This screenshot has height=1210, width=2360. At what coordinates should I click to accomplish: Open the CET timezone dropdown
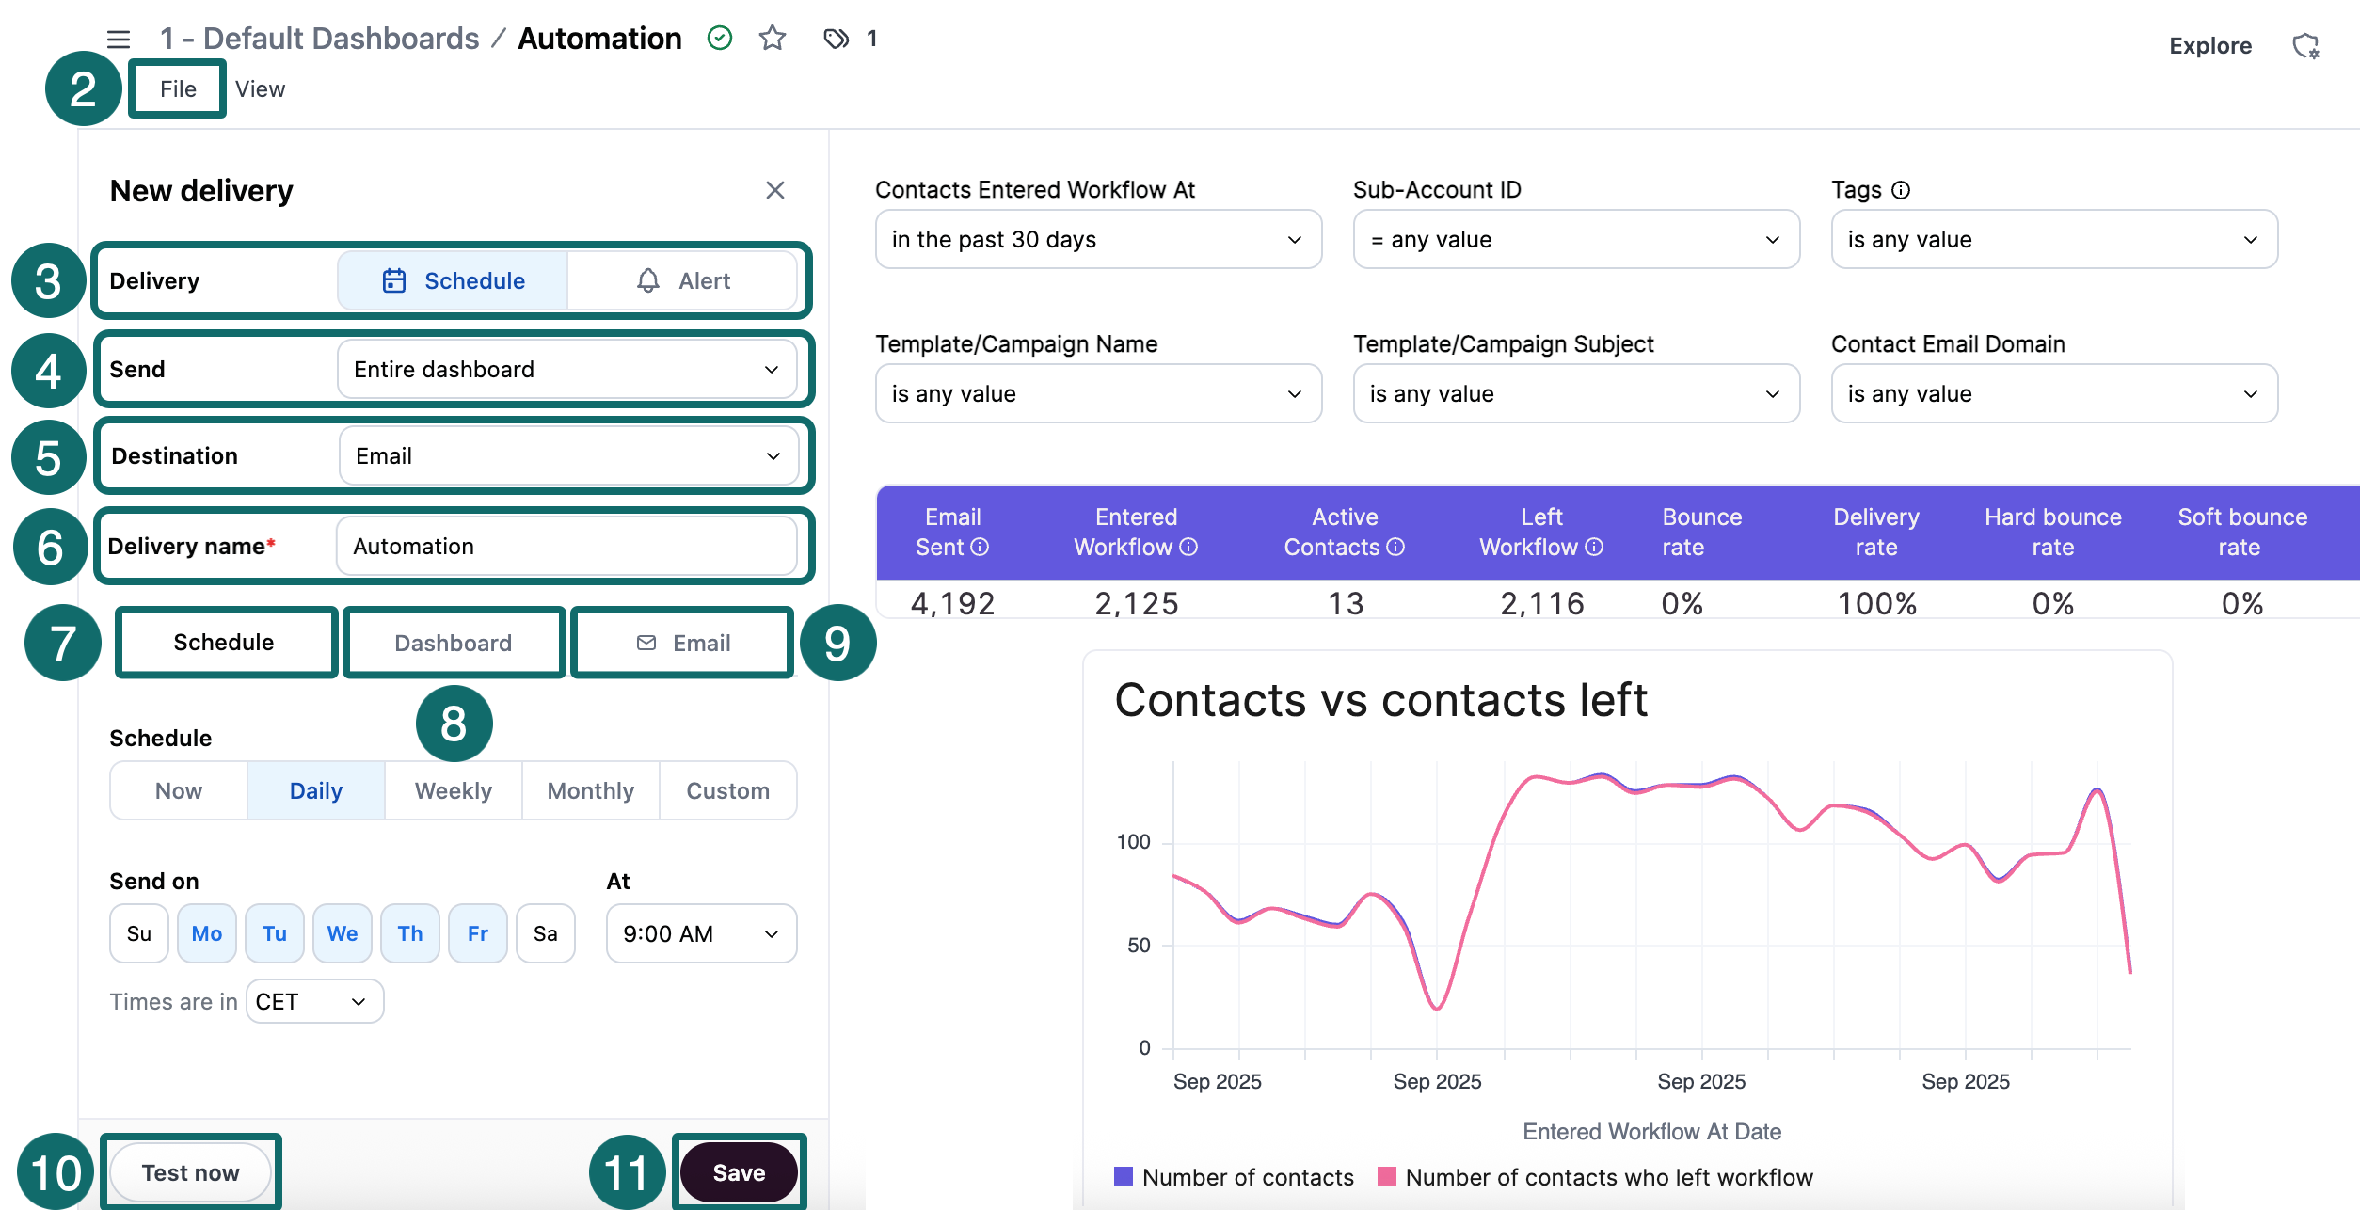coord(313,1001)
